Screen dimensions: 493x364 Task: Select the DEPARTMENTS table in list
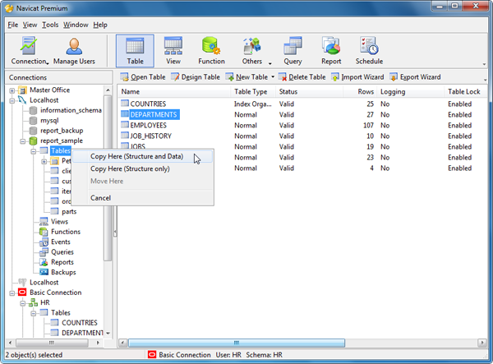pyautogui.click(x=154, y=114)
